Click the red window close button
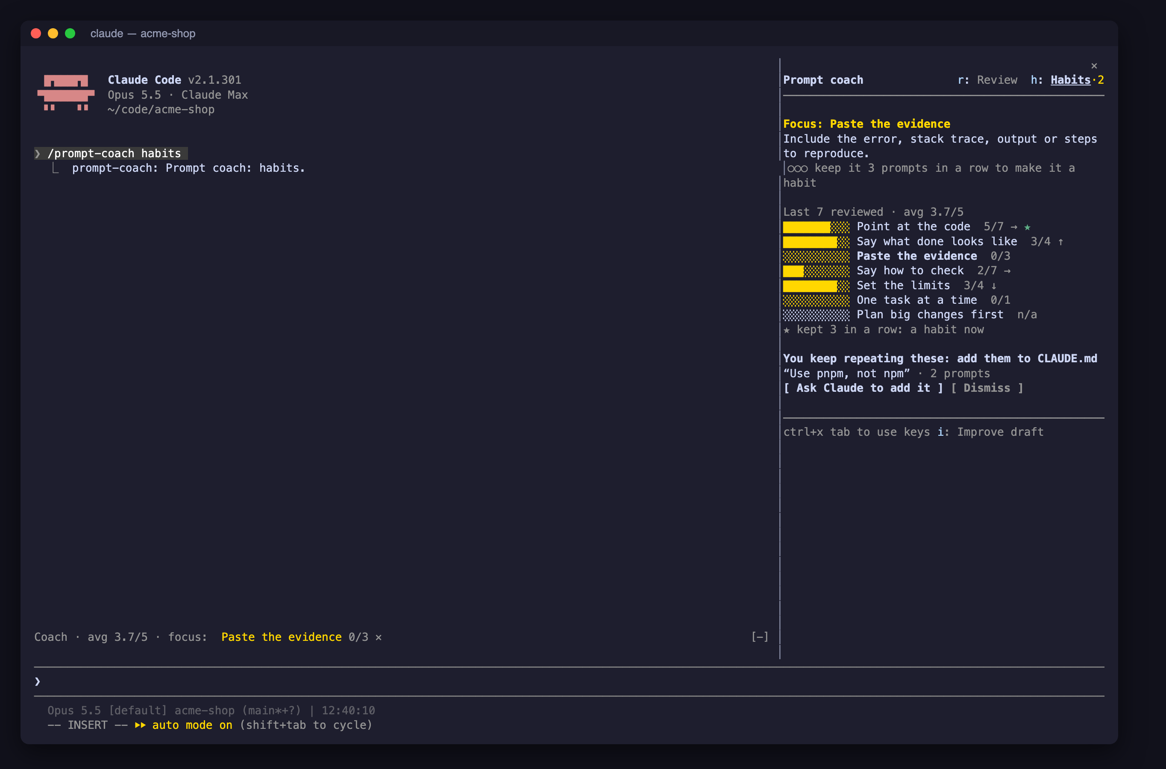 [x=36, y=33]
